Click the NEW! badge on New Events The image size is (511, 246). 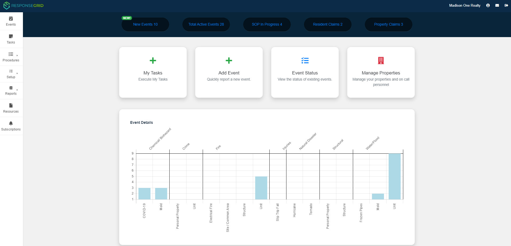click(x=127, y=18)
